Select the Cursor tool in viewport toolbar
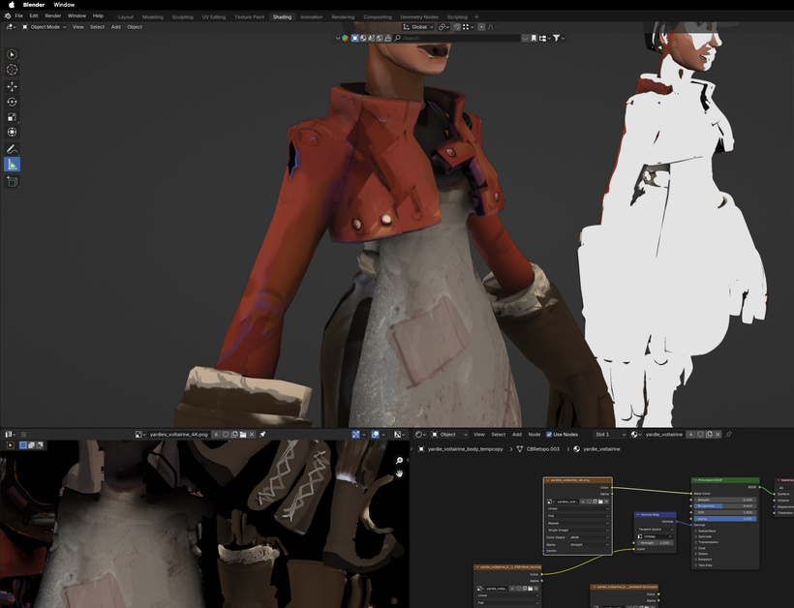Screen dimensions: 794x608 tap(12, 70)
